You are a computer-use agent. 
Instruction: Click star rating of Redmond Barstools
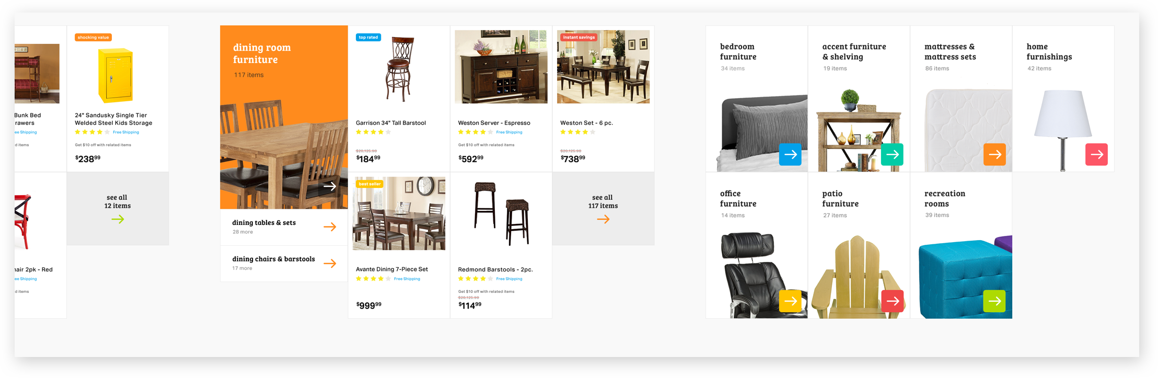(476, 279)
